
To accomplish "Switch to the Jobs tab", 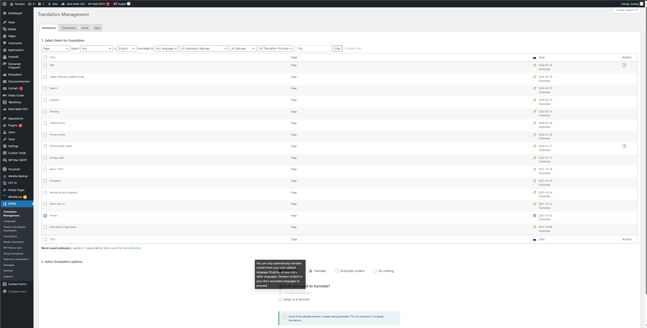I will point(97,28).
